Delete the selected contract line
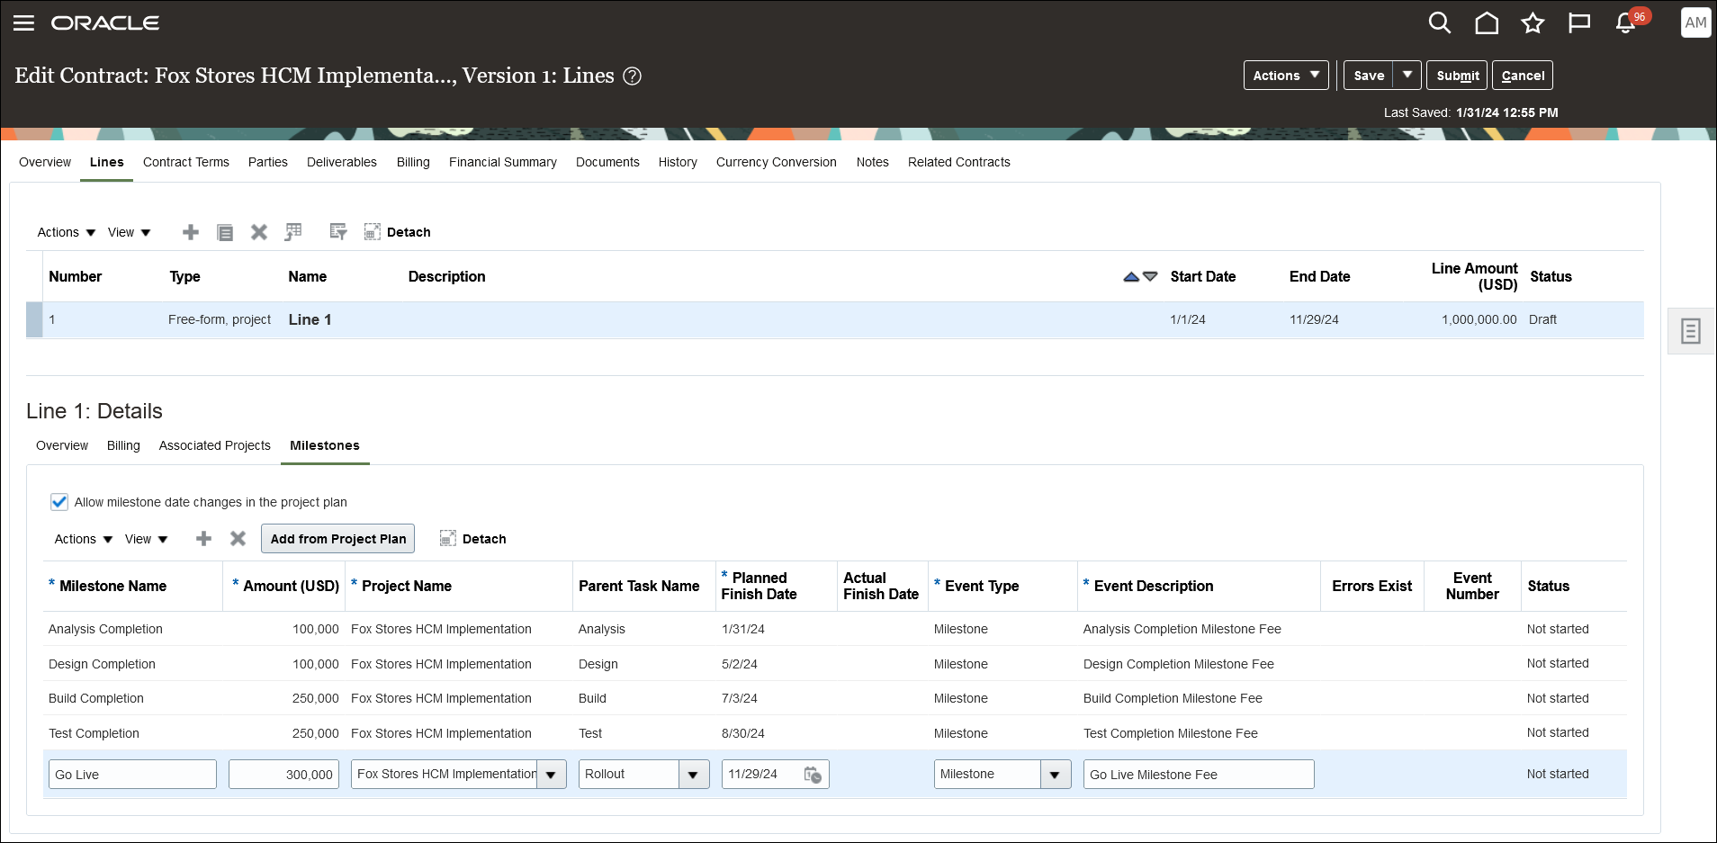This screenshot has height=843, width=1717. [x=259, y=232]
